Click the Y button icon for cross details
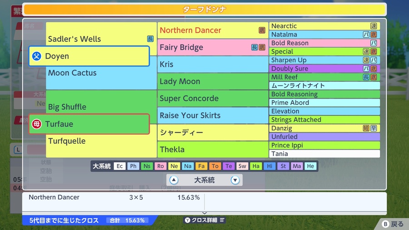Viewport: 409px width, 230px height. click(187, 220)
